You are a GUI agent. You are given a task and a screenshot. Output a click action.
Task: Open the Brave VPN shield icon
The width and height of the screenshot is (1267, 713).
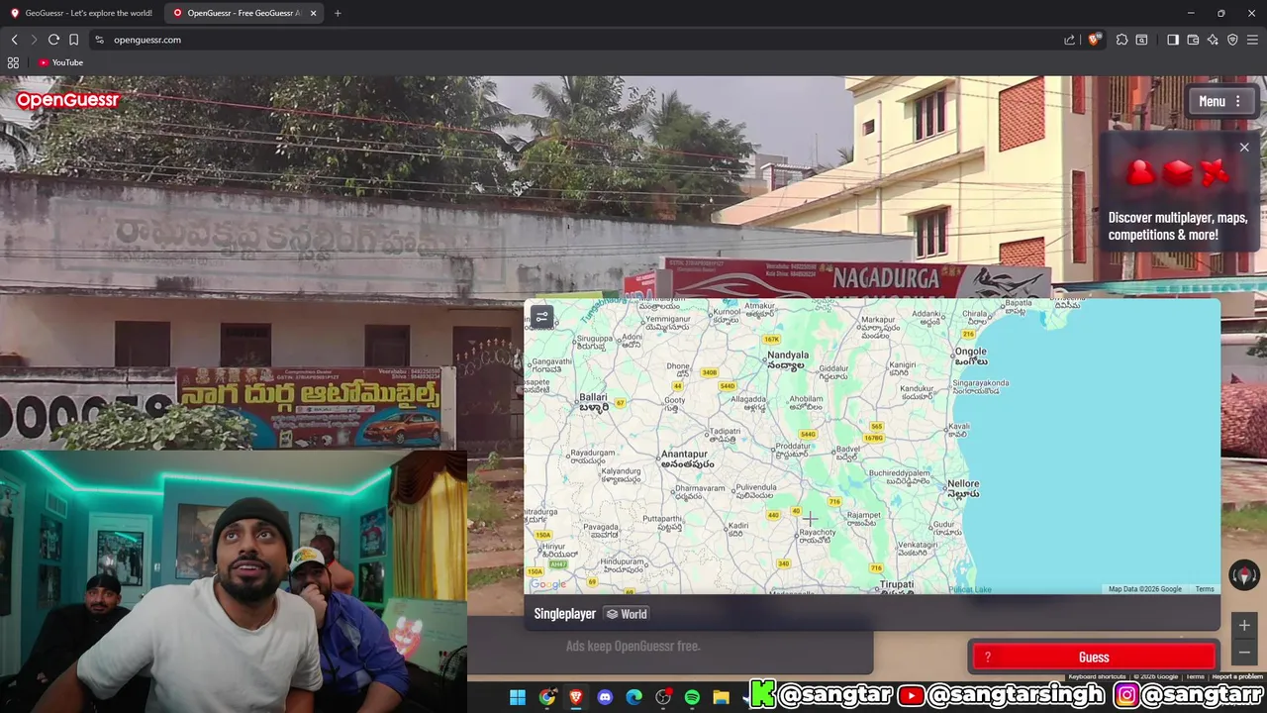[1232, 40]
